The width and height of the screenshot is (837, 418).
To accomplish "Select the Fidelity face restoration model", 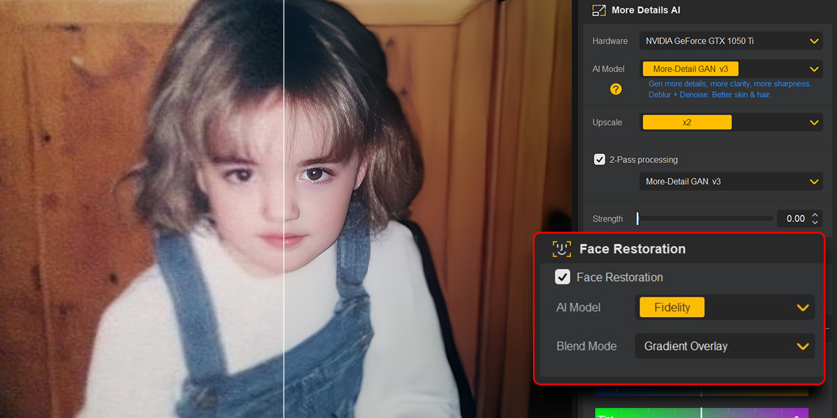I will click(671, 307).
